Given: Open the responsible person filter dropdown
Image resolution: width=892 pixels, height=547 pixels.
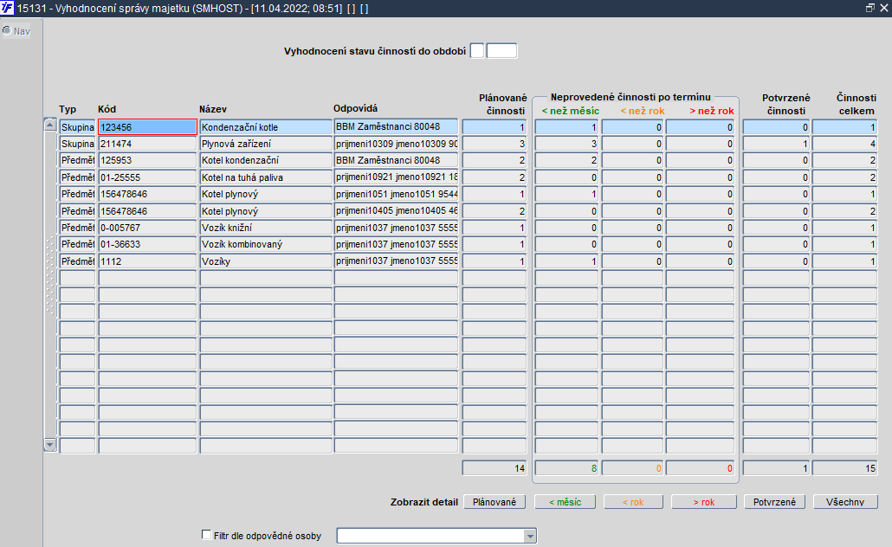Looking at the screenshot, I should 530,536.
